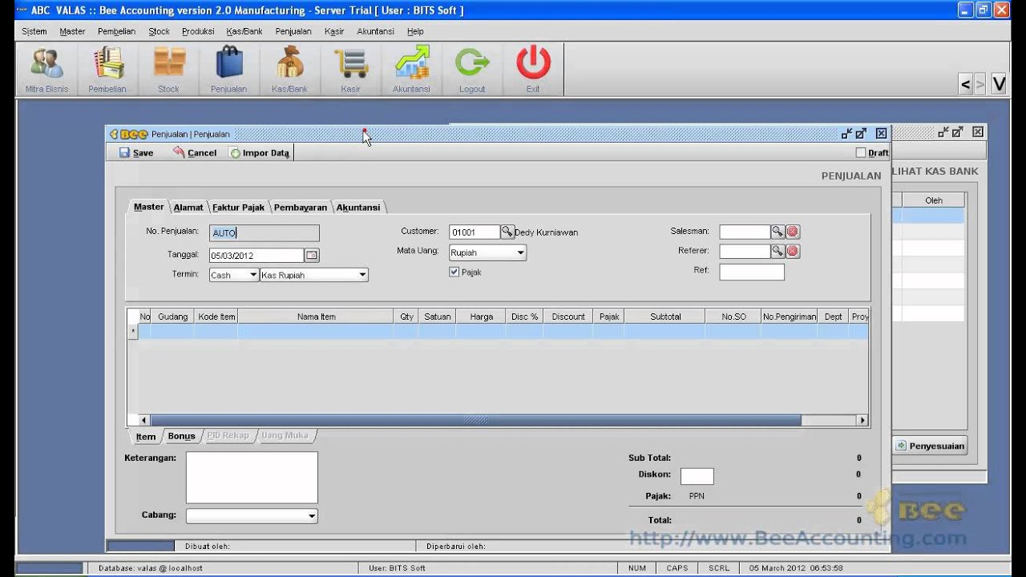This screenshot has height=577, width=1026.
Task: Toggle the Pajak checkbox
Action: click(x=454, y=272)
